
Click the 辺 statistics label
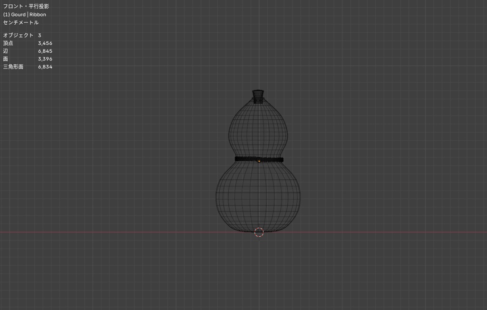(x=6, y=51)
